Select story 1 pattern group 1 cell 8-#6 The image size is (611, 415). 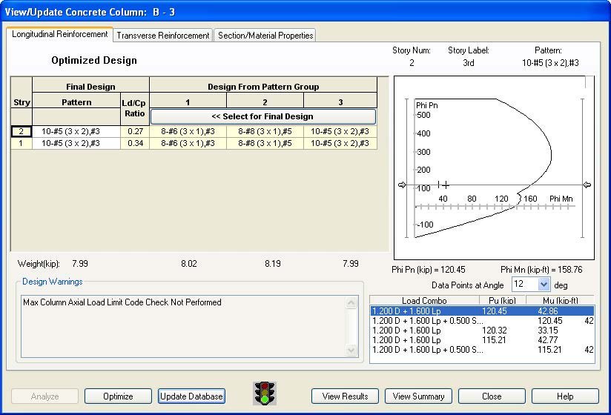[188, 143]
